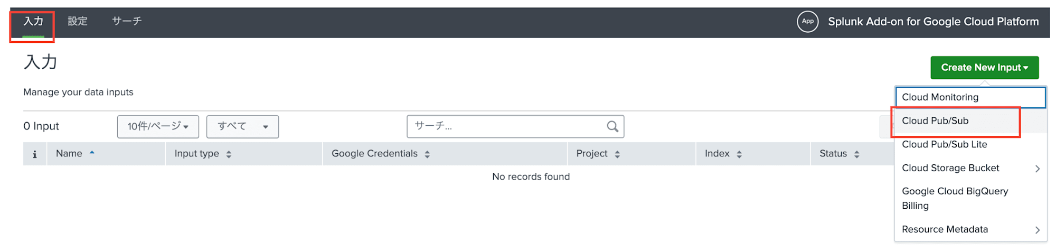This screenshot has height=251, width=1056.
Task: Switch to the 設定 tab
Action: pyautogui.click(x=78, y=21)
